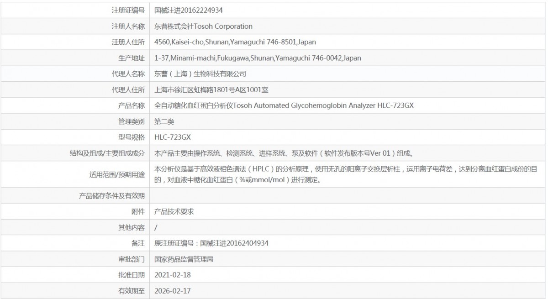Viewport: 548px width, 299px height.
Task: Click the 其他内容 label
Action: 132,227
